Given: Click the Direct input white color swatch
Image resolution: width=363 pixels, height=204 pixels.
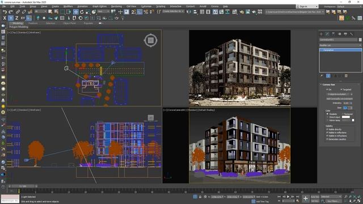Looking at the screenshot, I should [345, 117].
